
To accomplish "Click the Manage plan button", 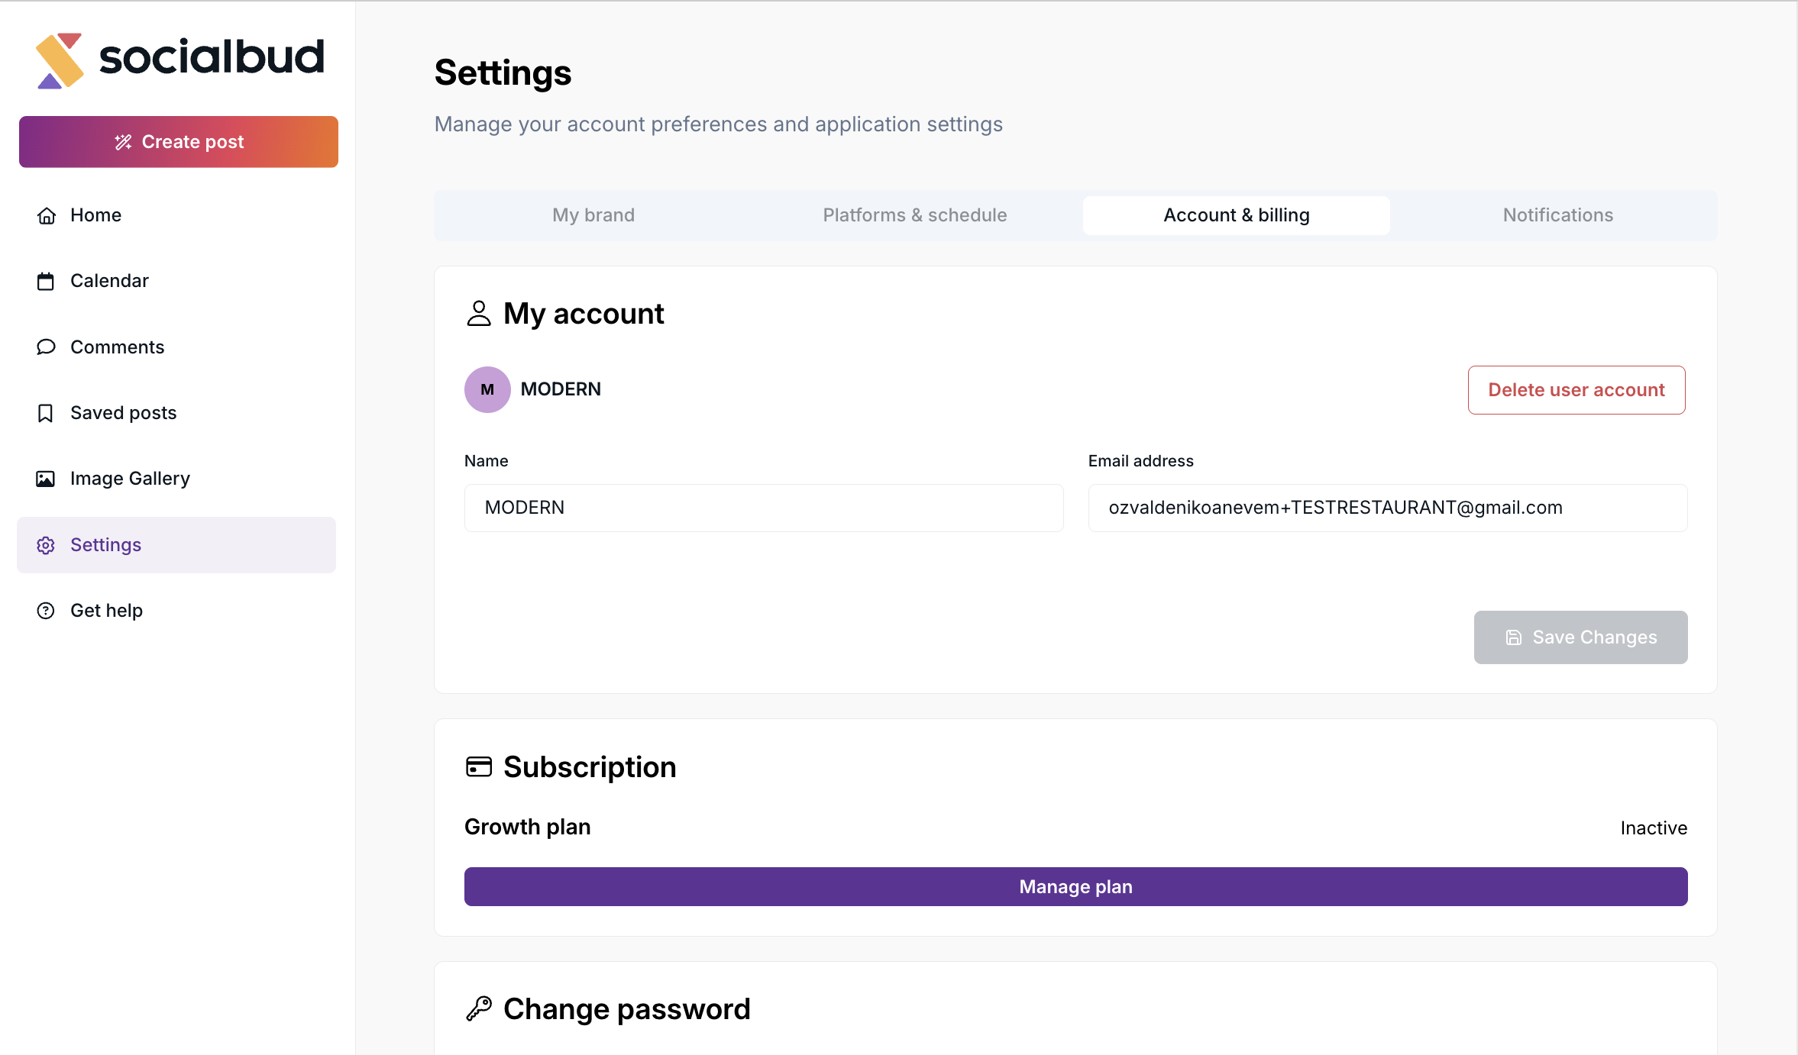I will [x=1075, y=886].
